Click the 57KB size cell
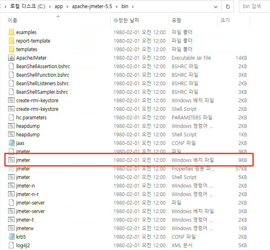 pos(241,168)
